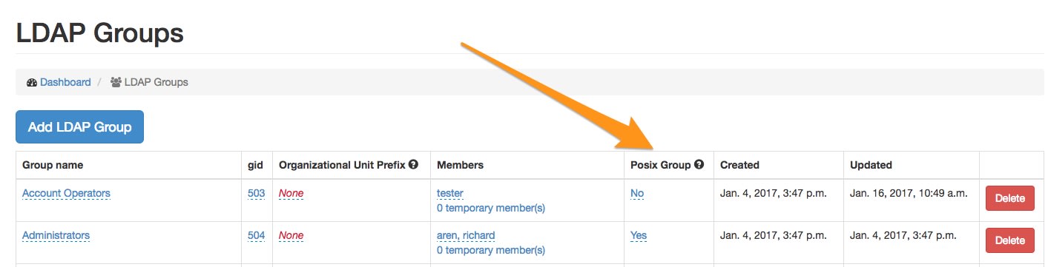Toggle Posix Group No for Account Operators
Image resolution: width=1048 pixels, height=267 pixels.
[637, 193]
